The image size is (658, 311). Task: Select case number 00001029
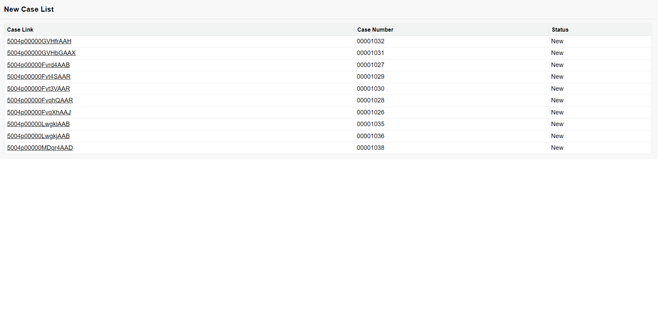(x=370, y=77)
